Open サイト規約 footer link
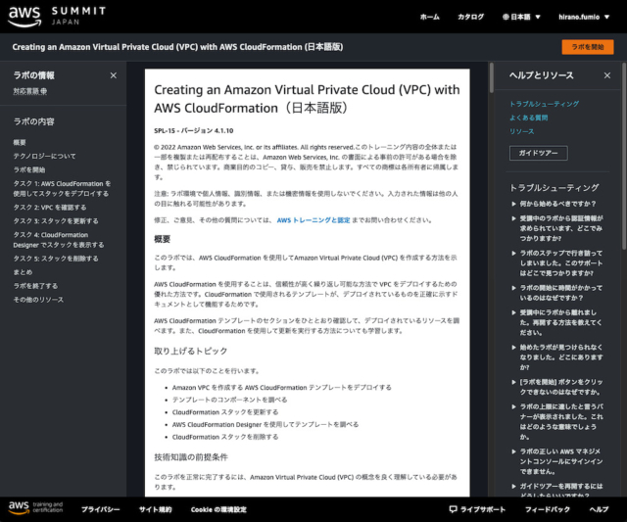The height and width of the screenshot is (522, 627). click(x=156, y=509)
